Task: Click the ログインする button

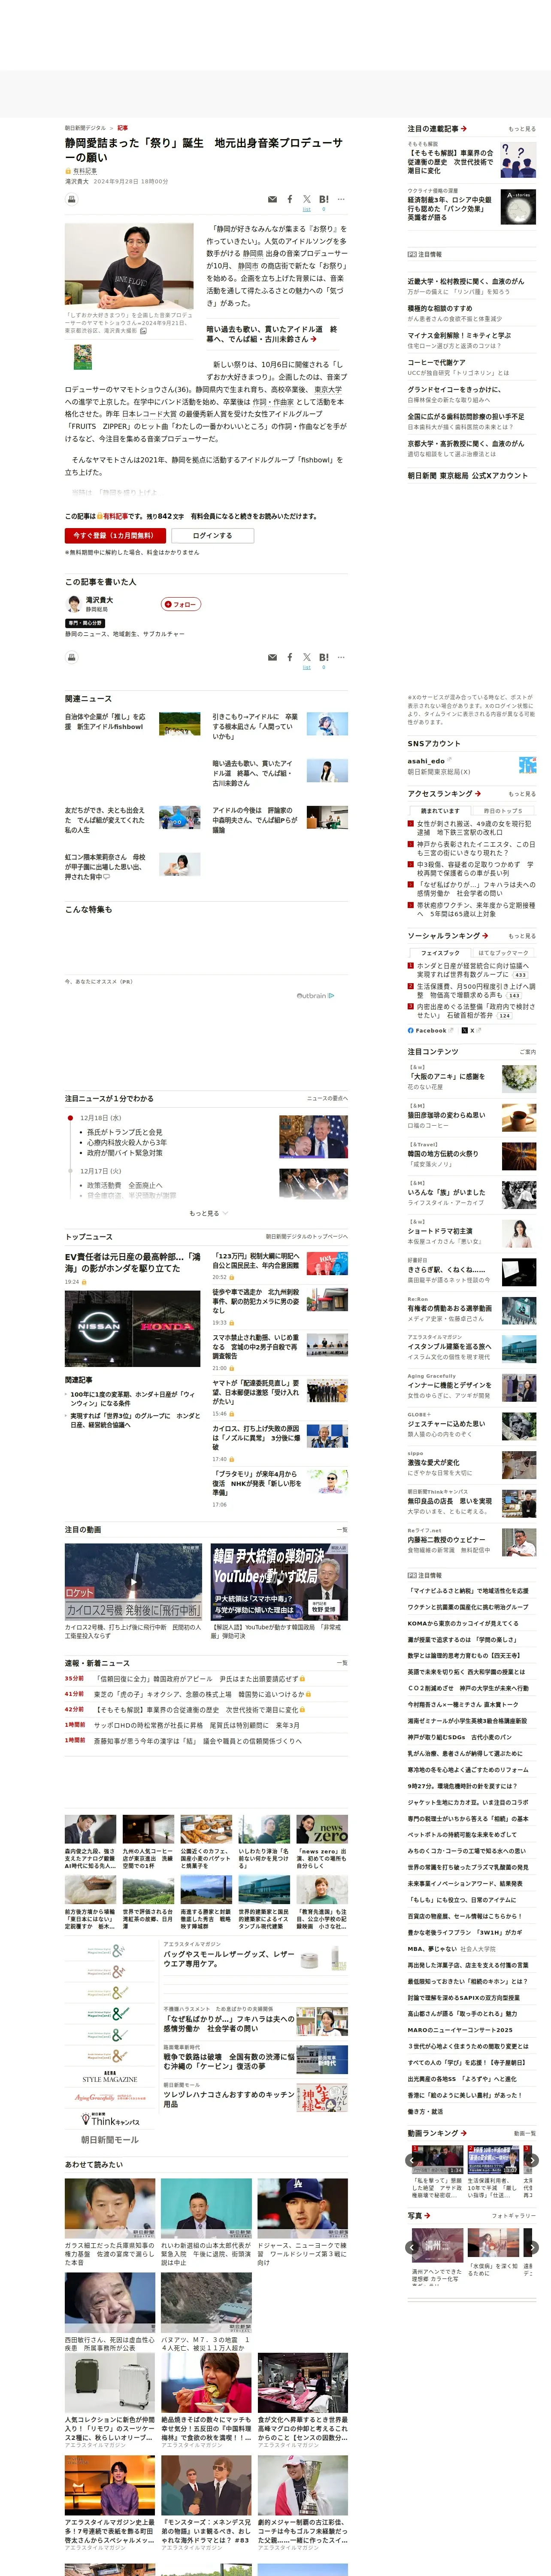Action: pyautogui.click(x=212, y=536)
